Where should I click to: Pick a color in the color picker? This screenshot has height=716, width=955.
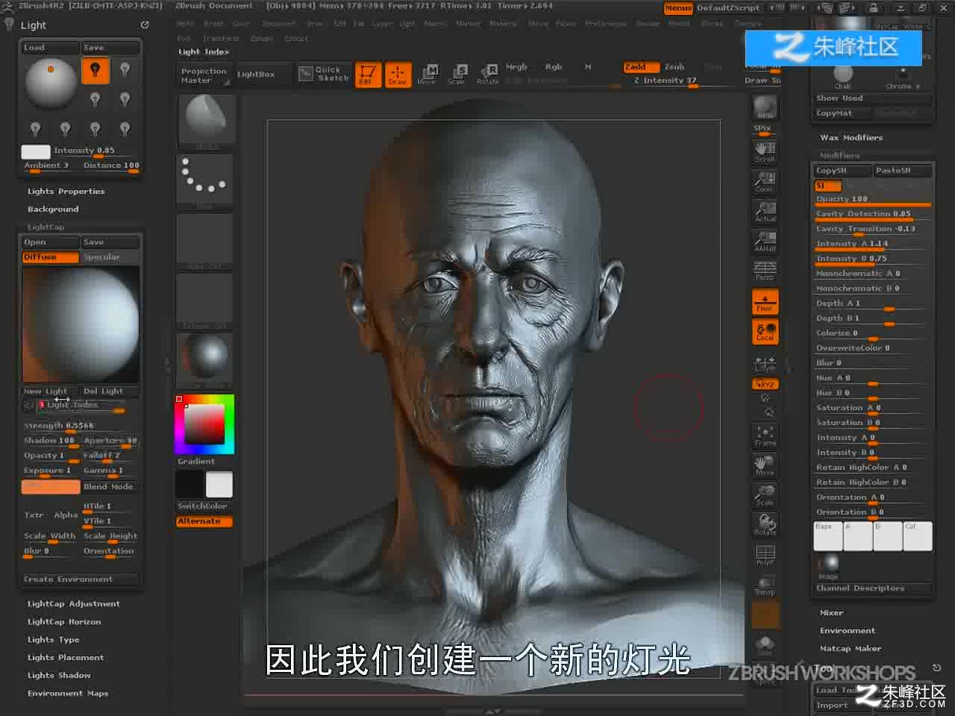point(204,425)
